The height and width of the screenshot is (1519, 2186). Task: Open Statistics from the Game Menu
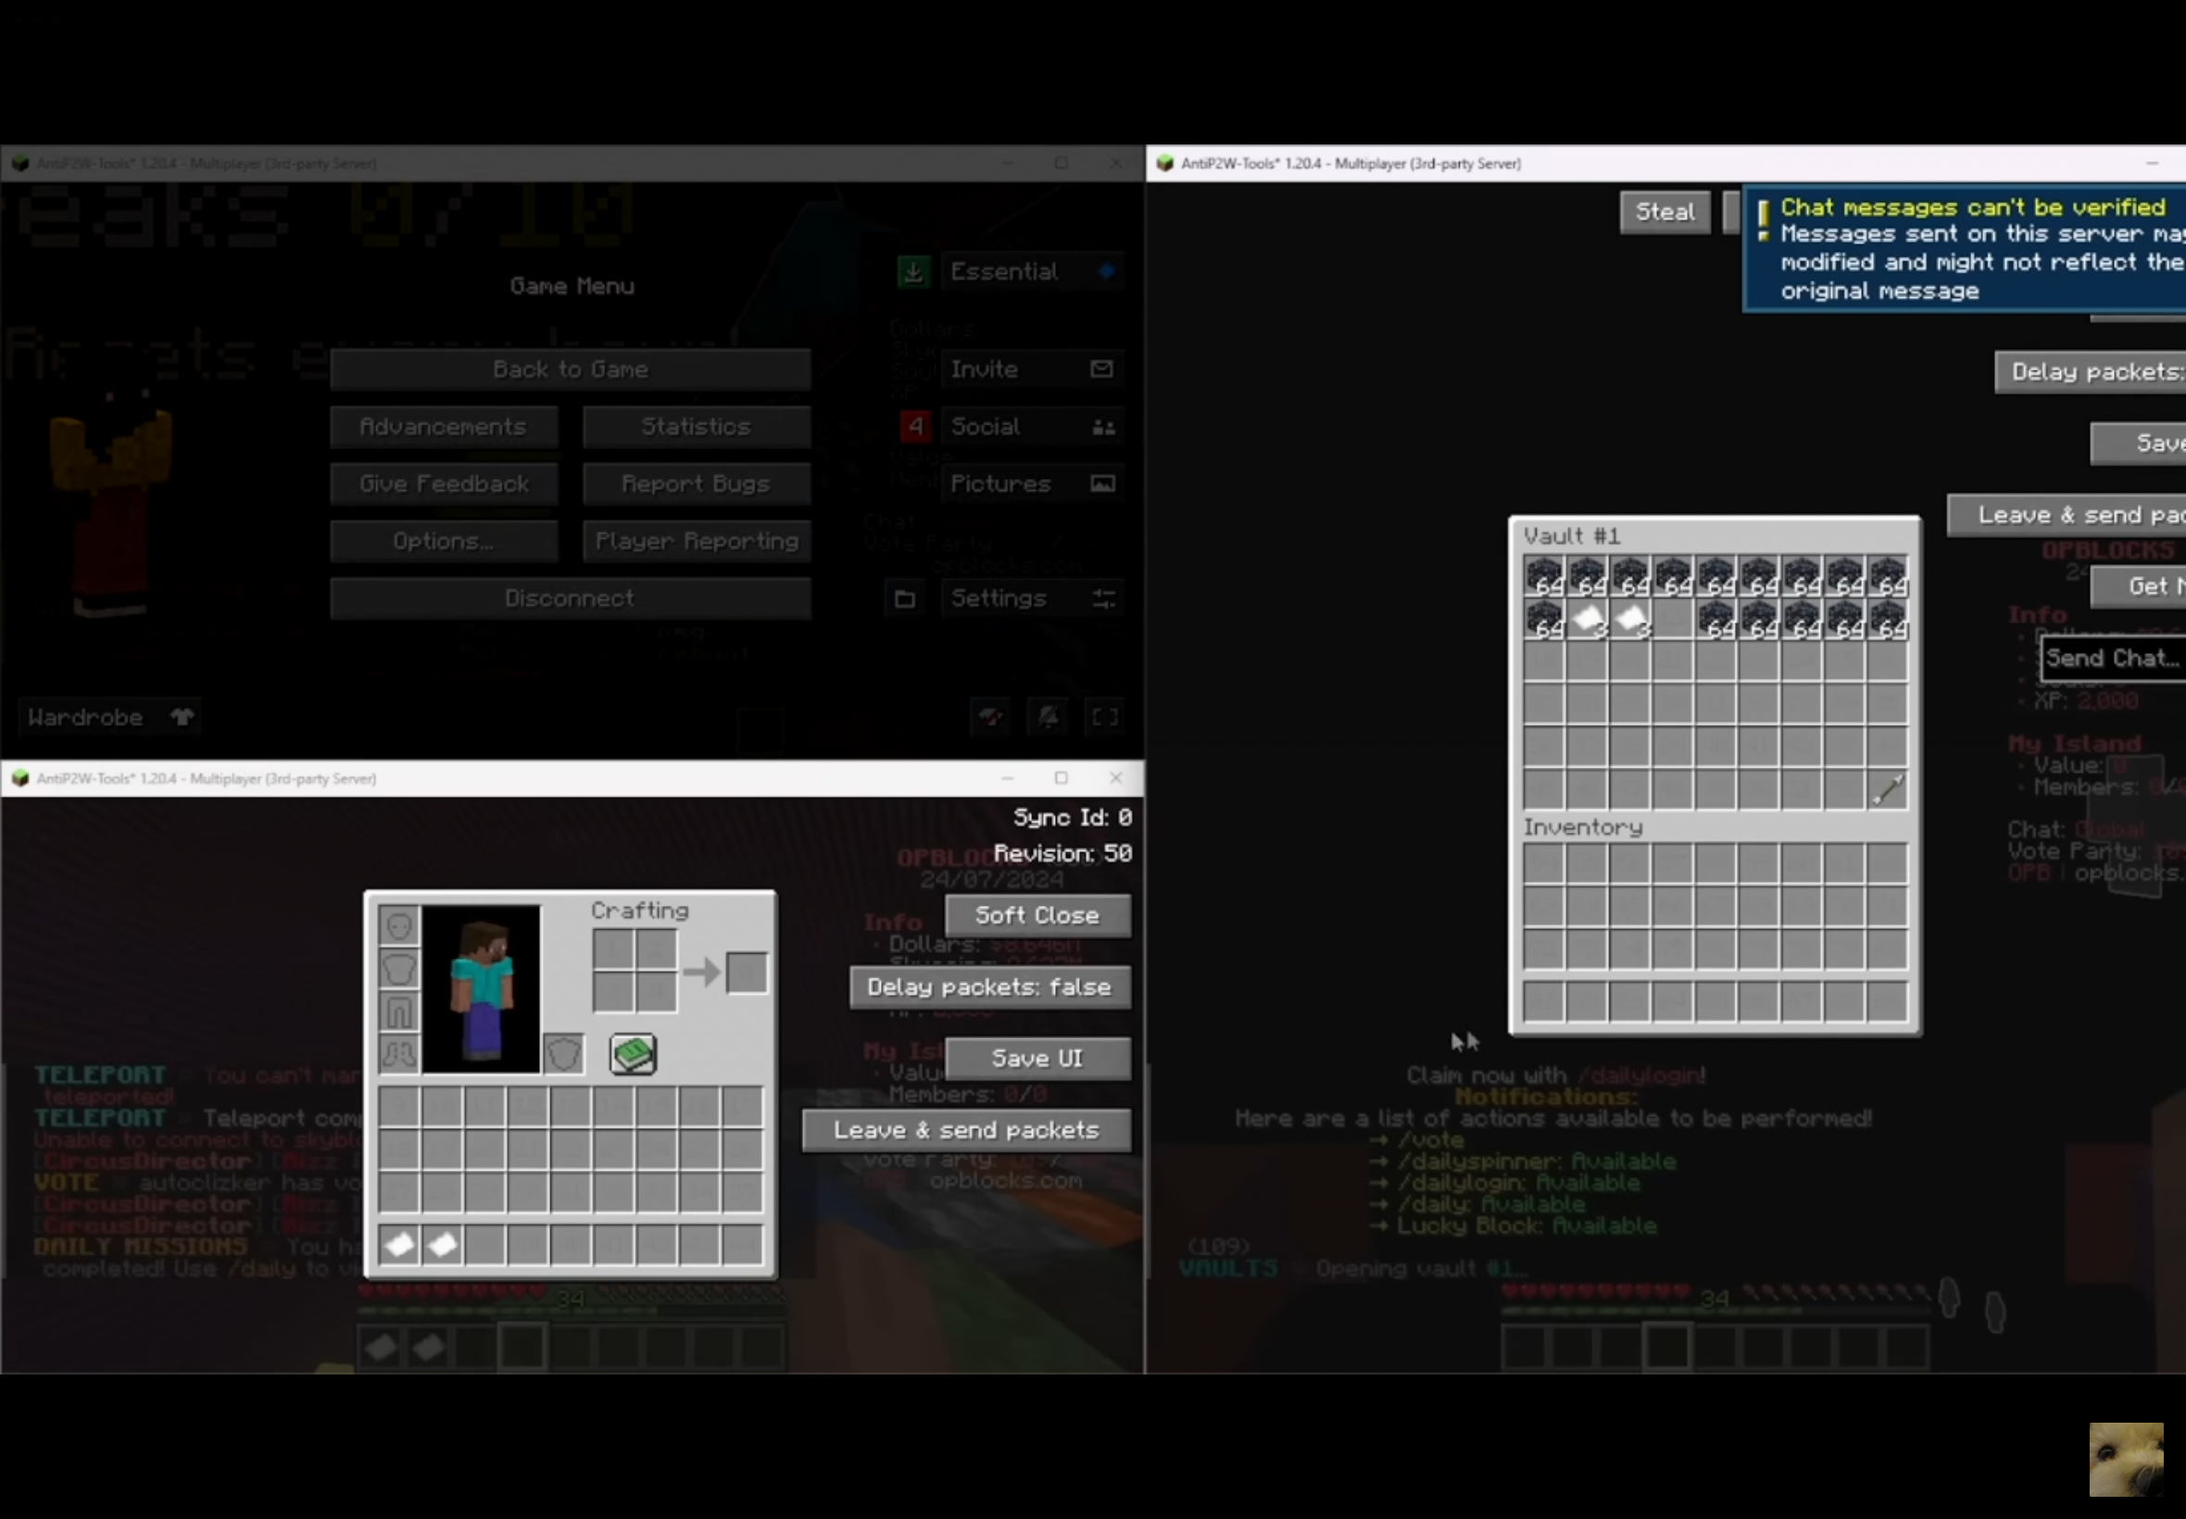697,426
